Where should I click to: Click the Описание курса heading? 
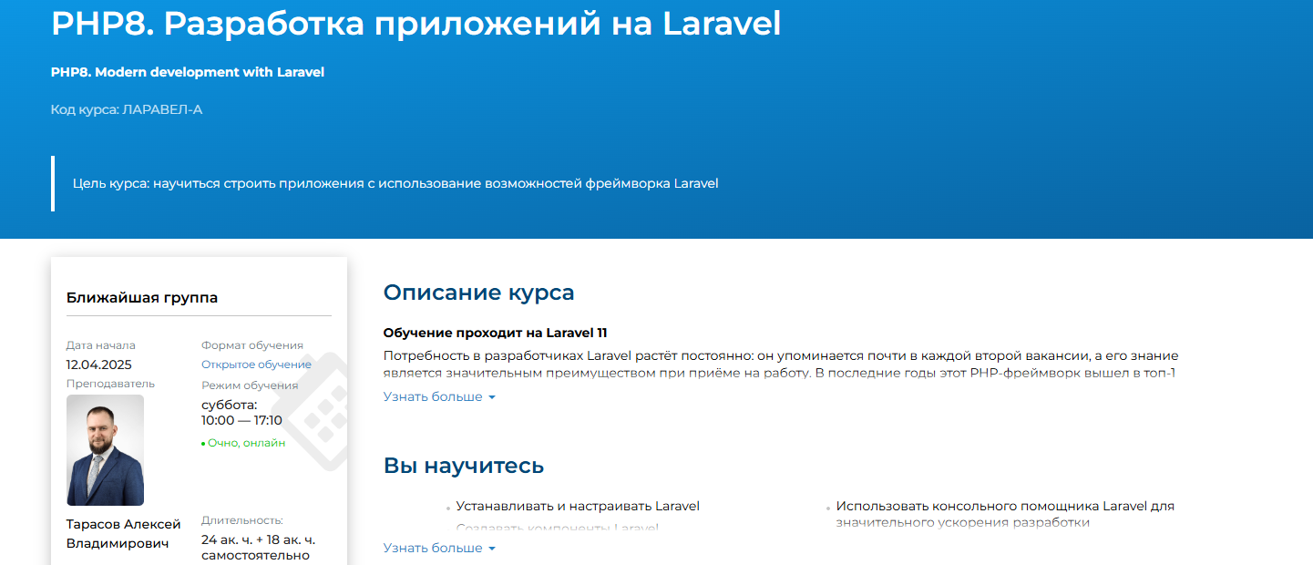pyautogui.click(x=478, y=293)
